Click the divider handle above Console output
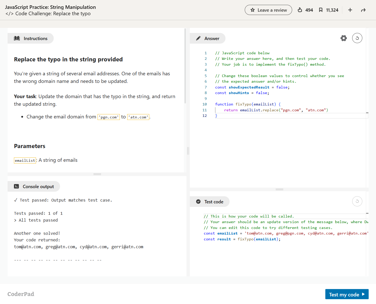This screenshot has height=304, width=376. 97,174
